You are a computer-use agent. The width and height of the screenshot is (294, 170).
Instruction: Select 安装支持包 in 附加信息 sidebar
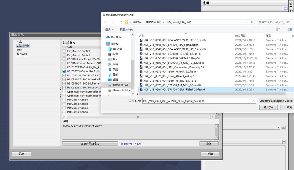pyautogui.click(x=23, y=46)
